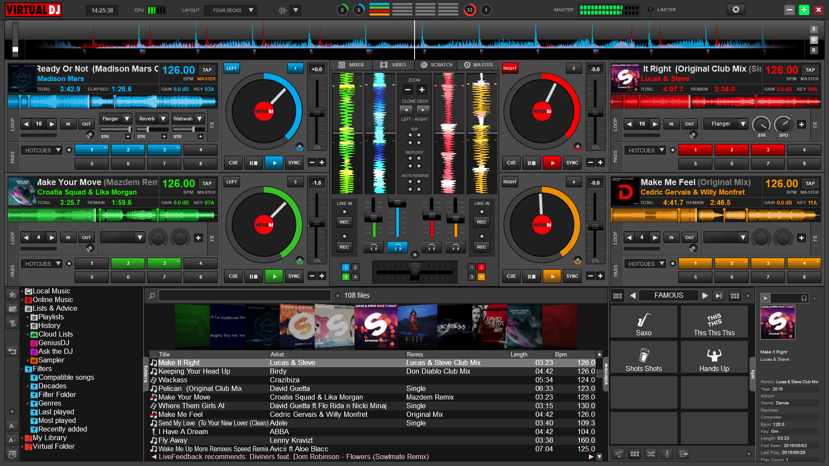Screen dimensions: 829x466
Task: Play deck 1 with blue play button
Action: (x=274, y=163)
